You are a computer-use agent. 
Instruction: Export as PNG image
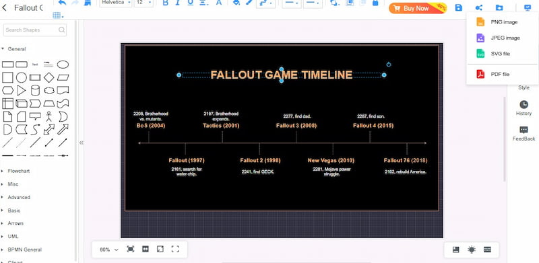(502, 22)
